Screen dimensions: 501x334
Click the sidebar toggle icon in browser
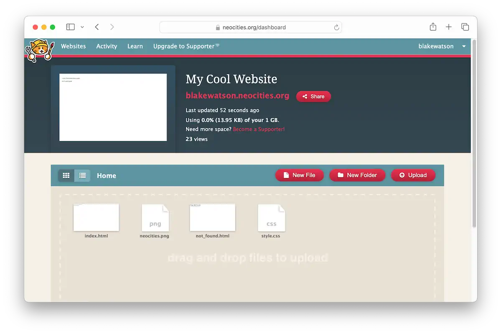[x=70, y=26]
